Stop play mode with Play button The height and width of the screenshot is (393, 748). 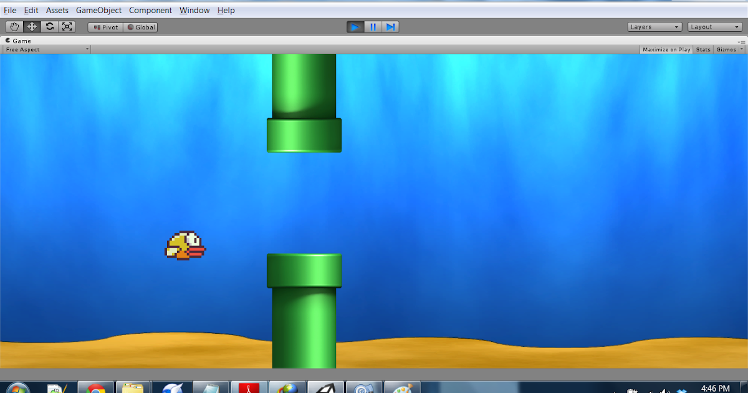[355, 27]
